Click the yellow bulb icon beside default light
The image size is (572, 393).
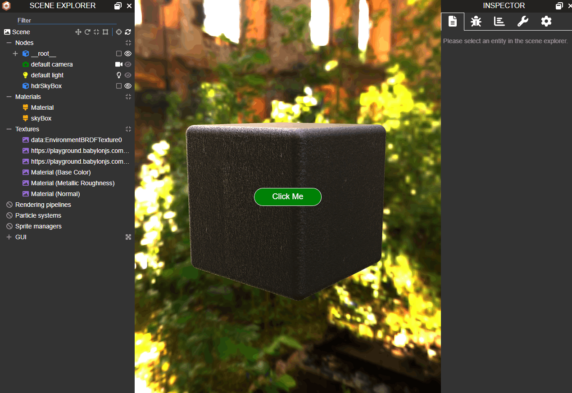25,75
